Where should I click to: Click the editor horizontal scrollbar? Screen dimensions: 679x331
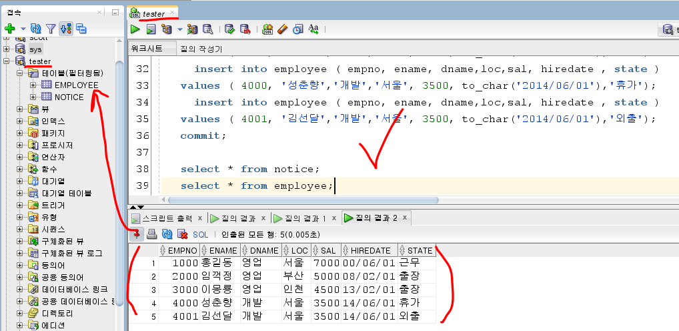pyautogui.click(x=303, y=200)
